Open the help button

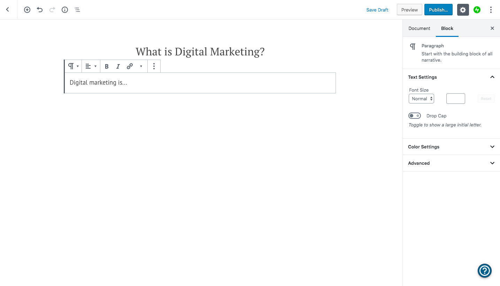coord(484,271)
